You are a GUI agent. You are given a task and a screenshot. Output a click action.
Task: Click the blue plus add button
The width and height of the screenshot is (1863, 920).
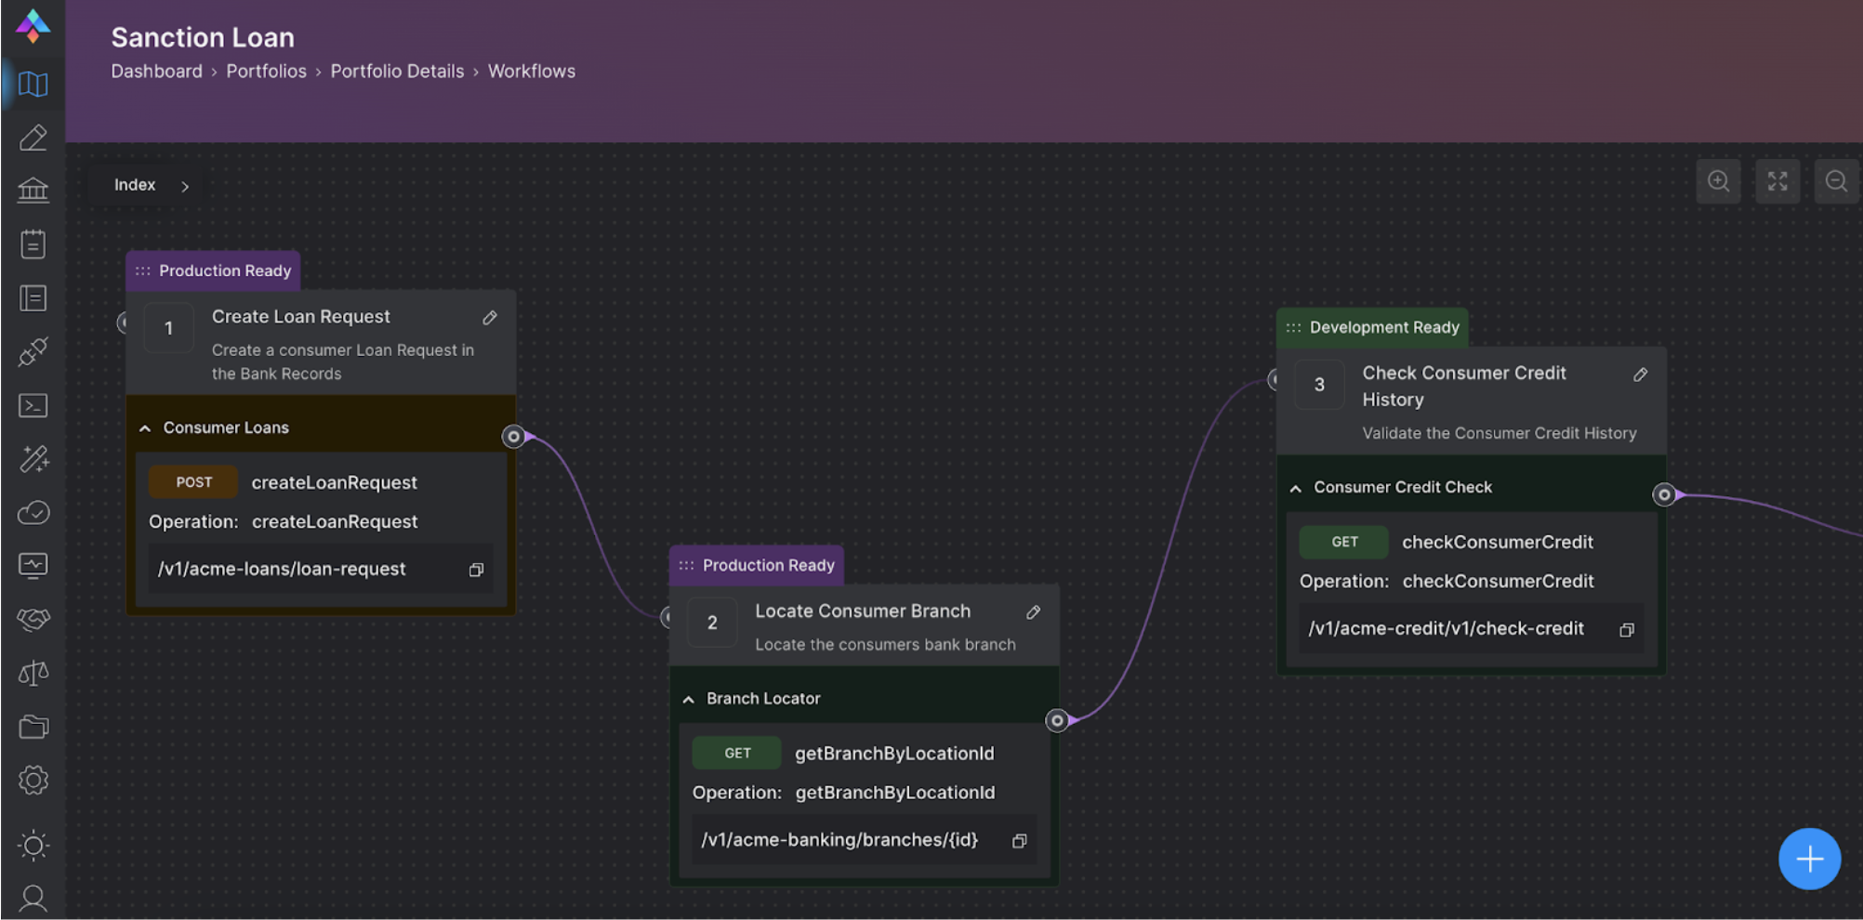(x=1809, y=860)
